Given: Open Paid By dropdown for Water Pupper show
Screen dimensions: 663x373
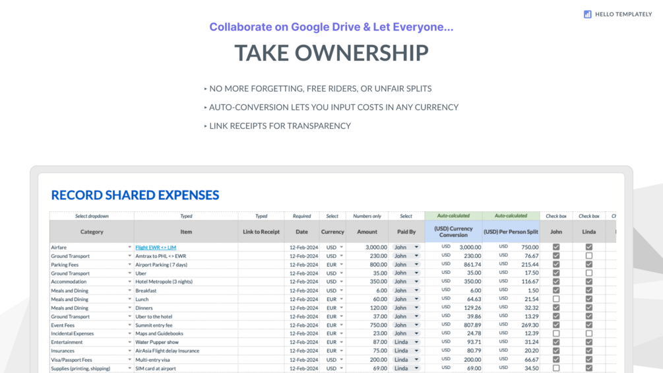Looking at the screenshot, I should point(416,342).
